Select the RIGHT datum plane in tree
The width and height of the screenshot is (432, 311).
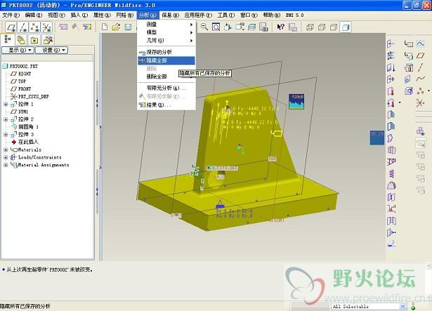pyautogui.click(x=25, y=74)
